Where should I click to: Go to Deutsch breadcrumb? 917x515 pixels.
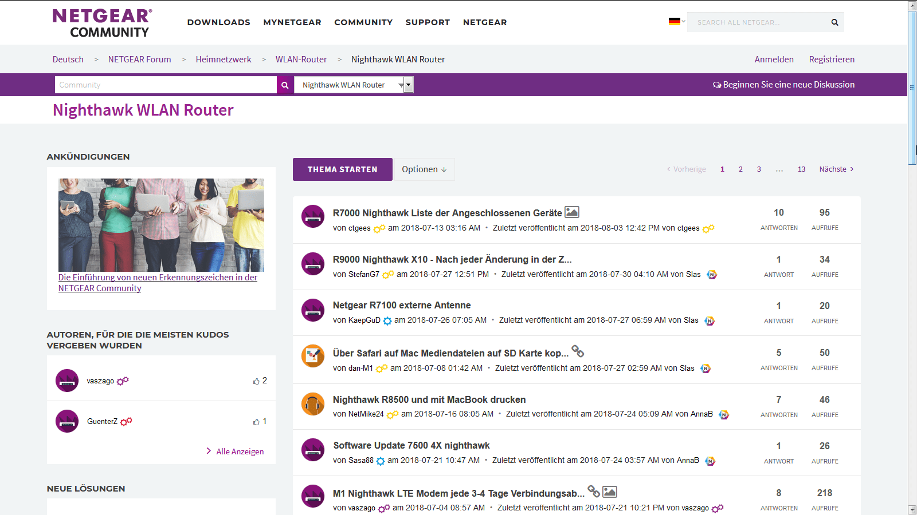68,60
